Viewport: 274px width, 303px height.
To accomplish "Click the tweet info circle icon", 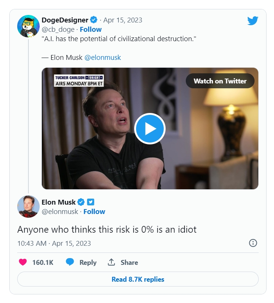I will coord(253,243).
